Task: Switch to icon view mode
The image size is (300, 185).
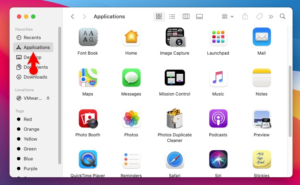Action: click(159, 17)
